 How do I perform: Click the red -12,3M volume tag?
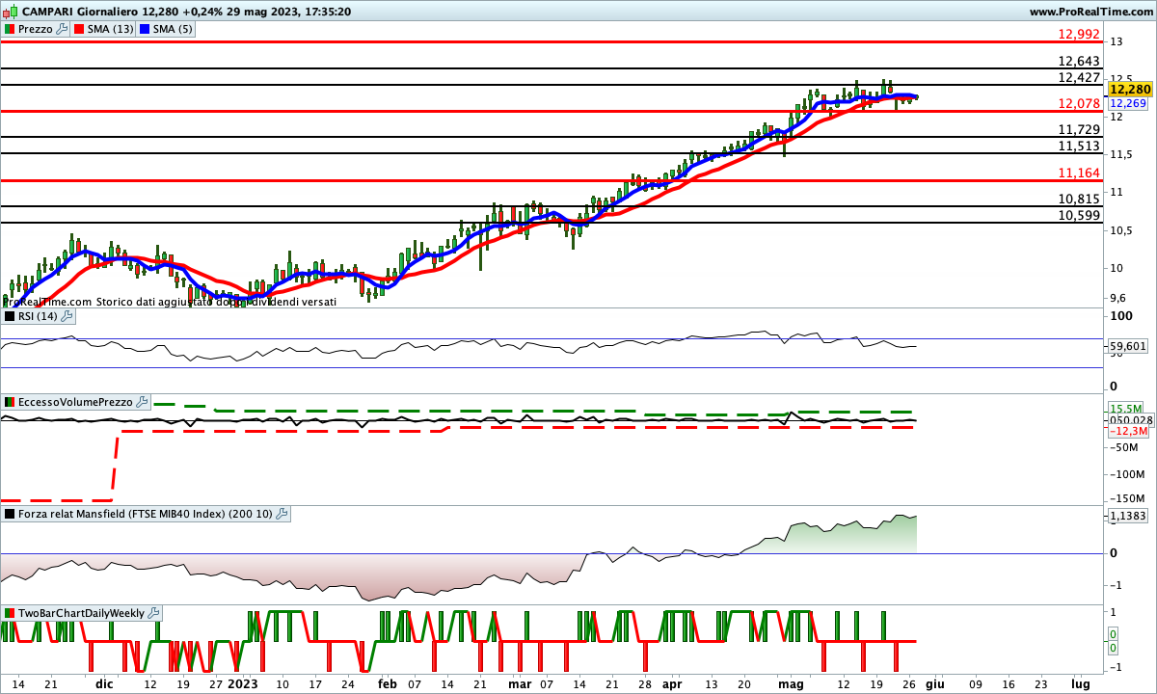click(x=1128, y=431)
